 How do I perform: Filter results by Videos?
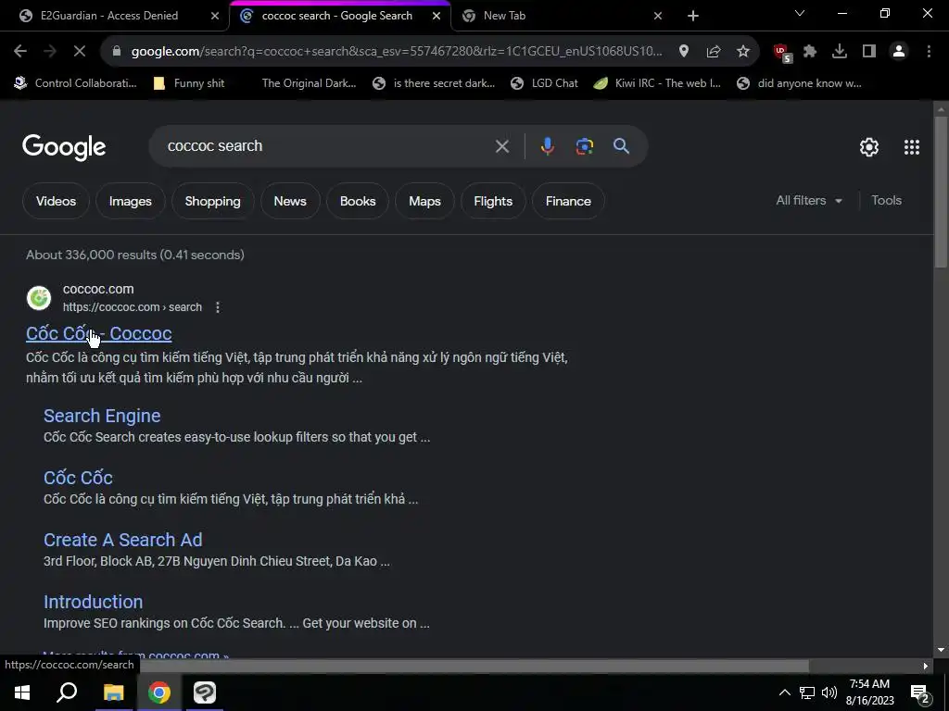point(56,201)
